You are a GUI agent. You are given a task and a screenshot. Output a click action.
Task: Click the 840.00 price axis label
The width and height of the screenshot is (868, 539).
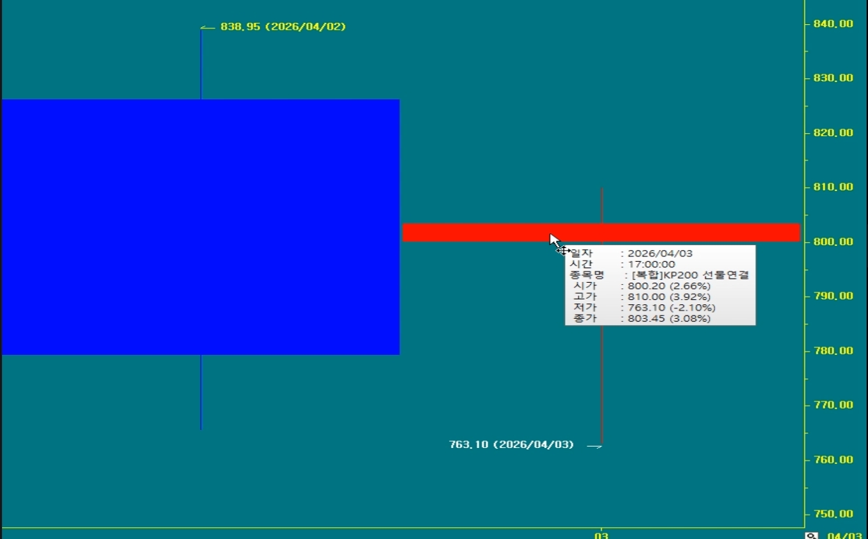click(x=833, y=24)
